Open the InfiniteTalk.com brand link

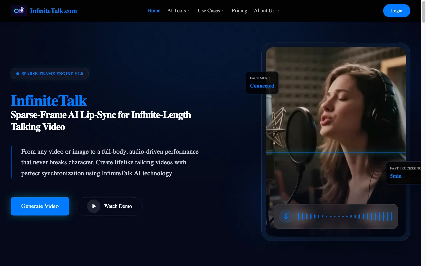(x=53, y=11)
